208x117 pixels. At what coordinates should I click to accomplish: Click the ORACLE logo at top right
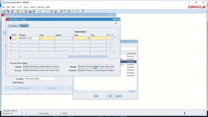[197, 7]
